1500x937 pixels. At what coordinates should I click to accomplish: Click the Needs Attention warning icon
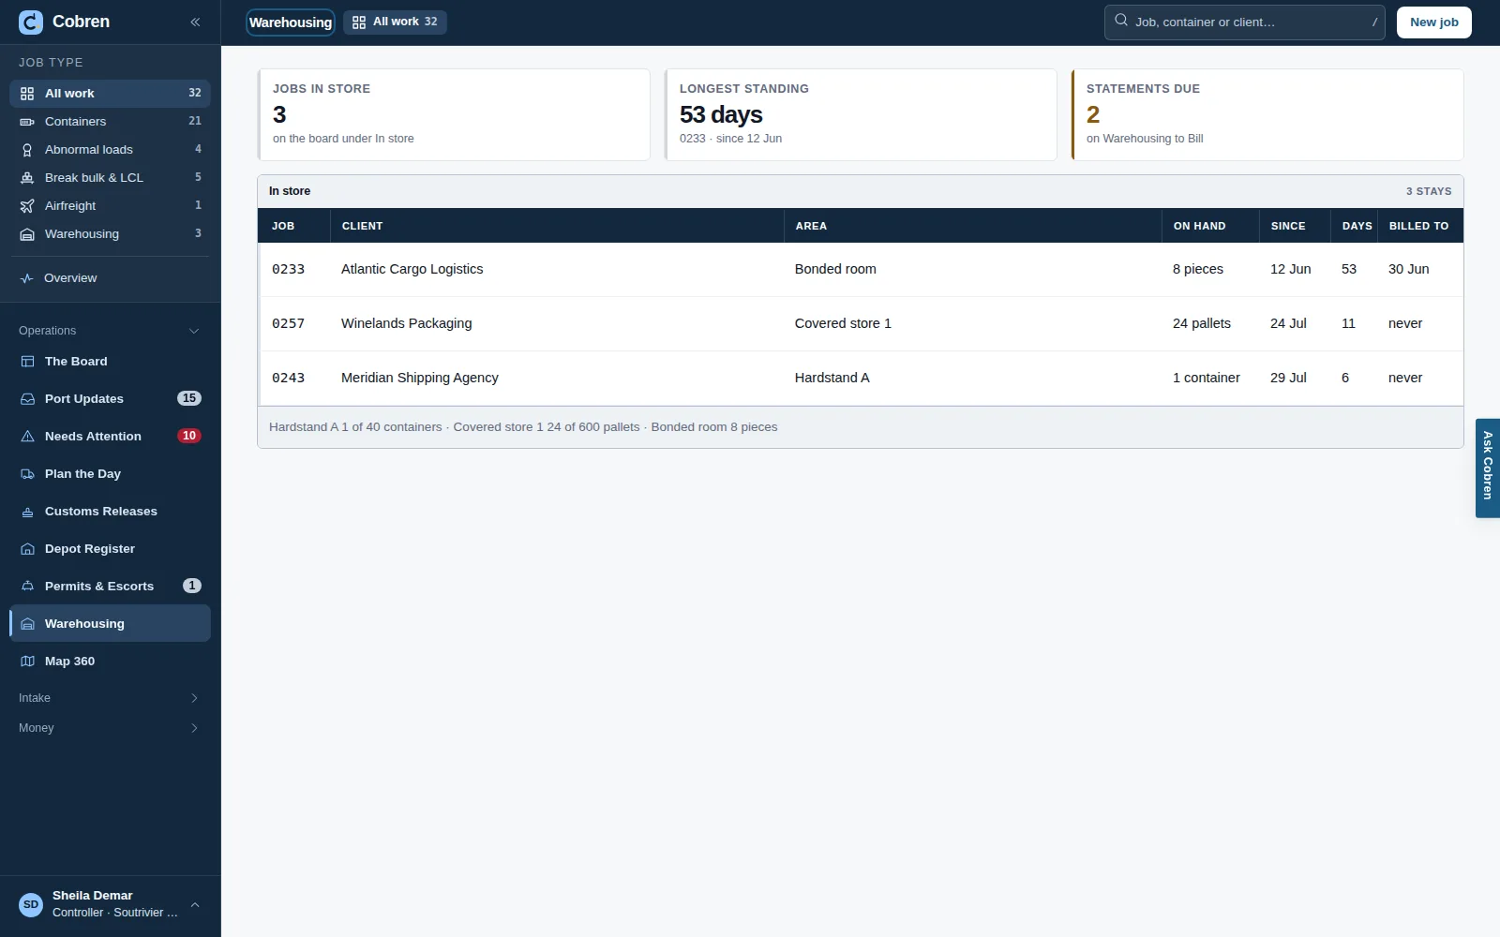point(27,437)
